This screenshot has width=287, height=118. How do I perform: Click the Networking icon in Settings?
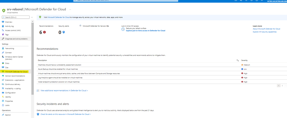coord(3,48)
